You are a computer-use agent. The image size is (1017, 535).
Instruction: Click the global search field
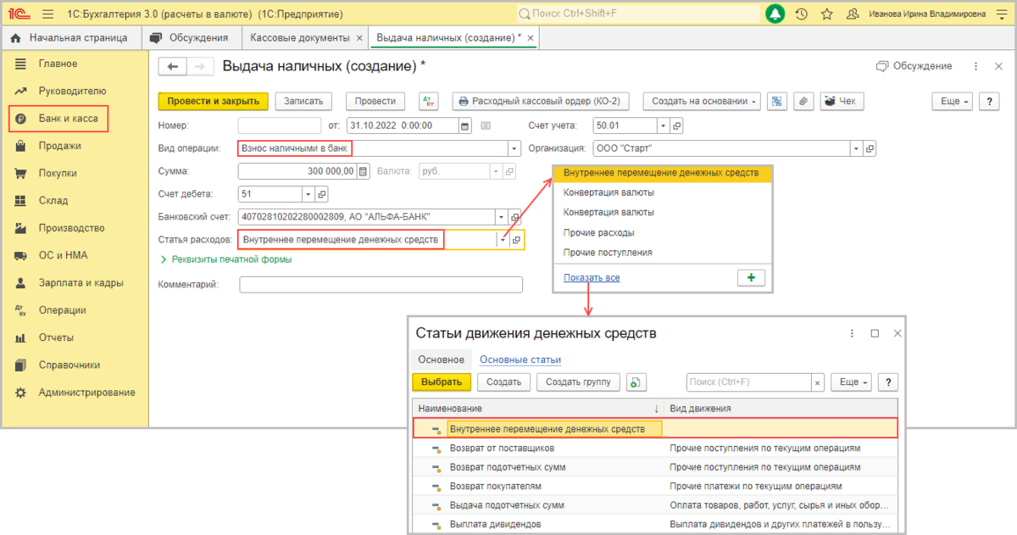639,14
